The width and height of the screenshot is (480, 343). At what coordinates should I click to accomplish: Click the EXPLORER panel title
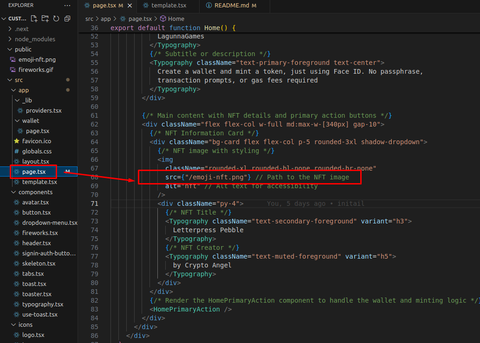(21, 5)
